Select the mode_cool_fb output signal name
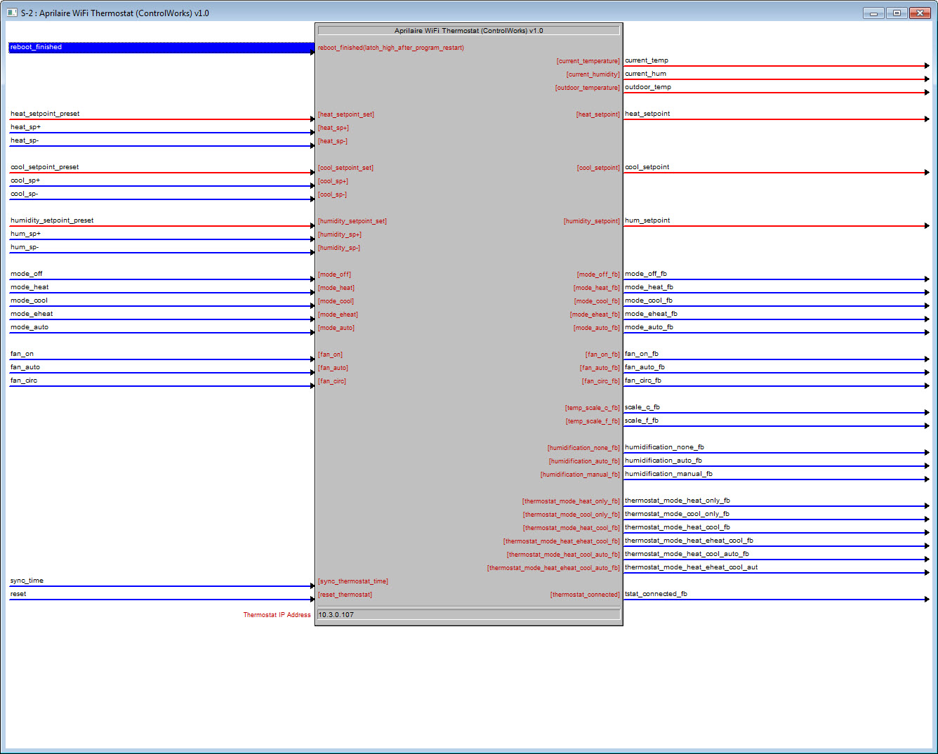This screenshot has width=938, height=754. 649,300
